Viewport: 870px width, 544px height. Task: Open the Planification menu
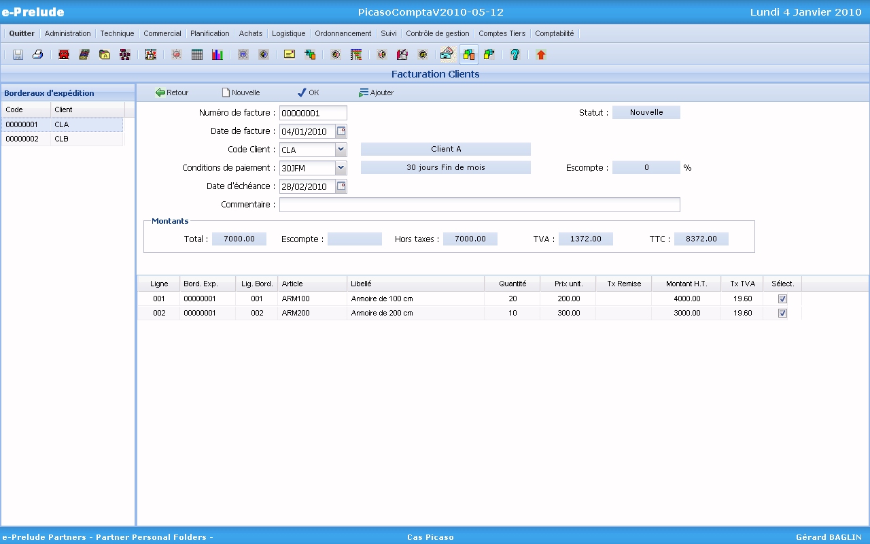click(210, 33)
